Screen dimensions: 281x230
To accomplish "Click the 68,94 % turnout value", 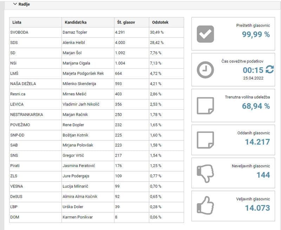I will click(256, 106).
